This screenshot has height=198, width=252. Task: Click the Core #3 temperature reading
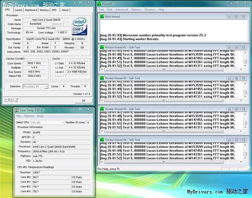coord(51,191)
